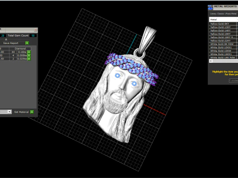The height and width of the screenshot is (178, 238).
Task: Click the 0.16tw carat weight cell
Action: (22, 52)
